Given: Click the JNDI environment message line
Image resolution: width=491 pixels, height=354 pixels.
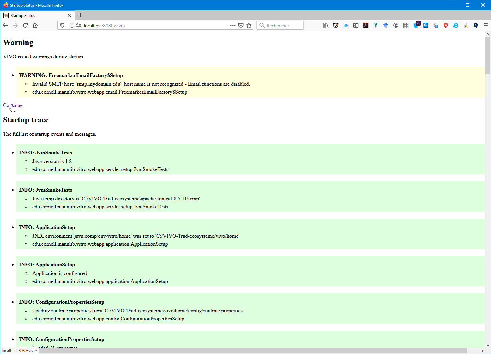Looking at the screenshot, I should 136,236.
